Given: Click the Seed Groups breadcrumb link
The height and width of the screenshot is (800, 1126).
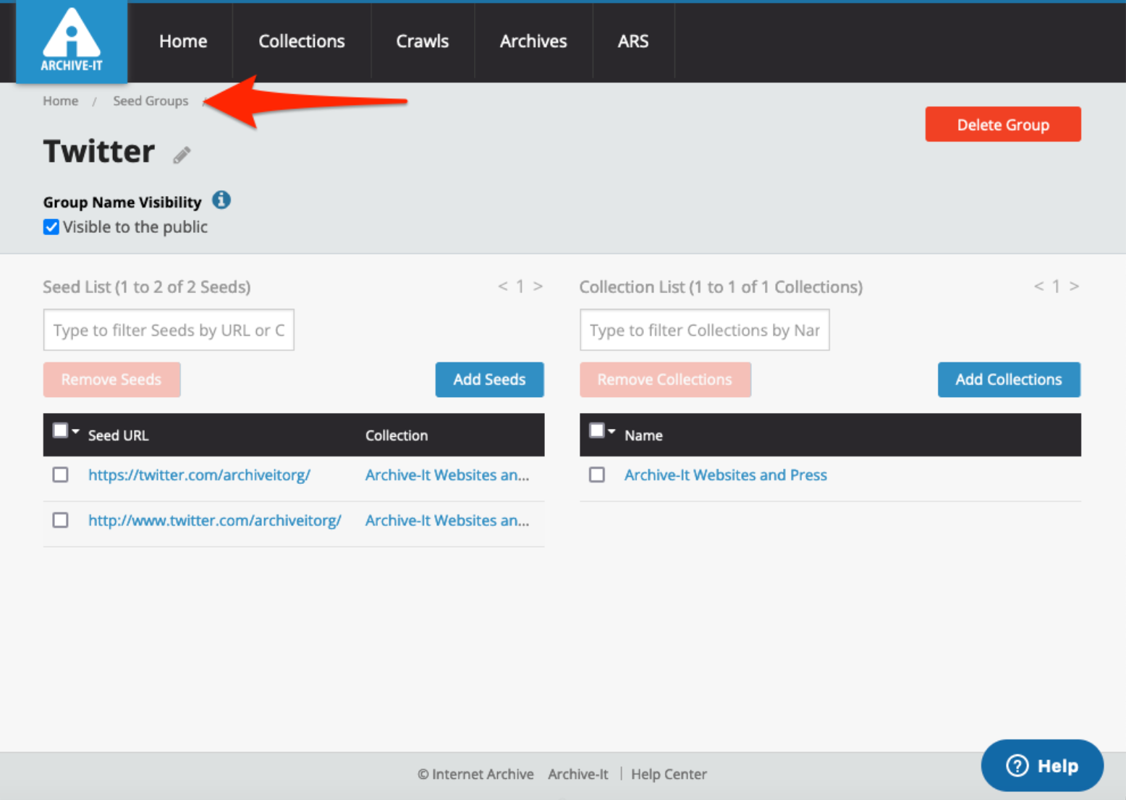Looking at the screenshot, I should pos(151,101).
